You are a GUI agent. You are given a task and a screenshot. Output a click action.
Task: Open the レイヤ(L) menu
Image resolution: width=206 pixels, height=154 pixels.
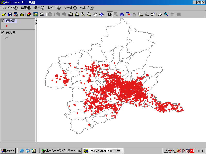point(54,8)
